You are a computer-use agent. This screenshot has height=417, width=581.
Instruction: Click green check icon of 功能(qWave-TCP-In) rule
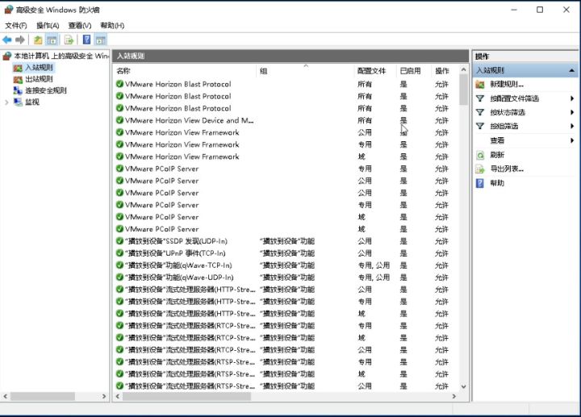point(119,265)
